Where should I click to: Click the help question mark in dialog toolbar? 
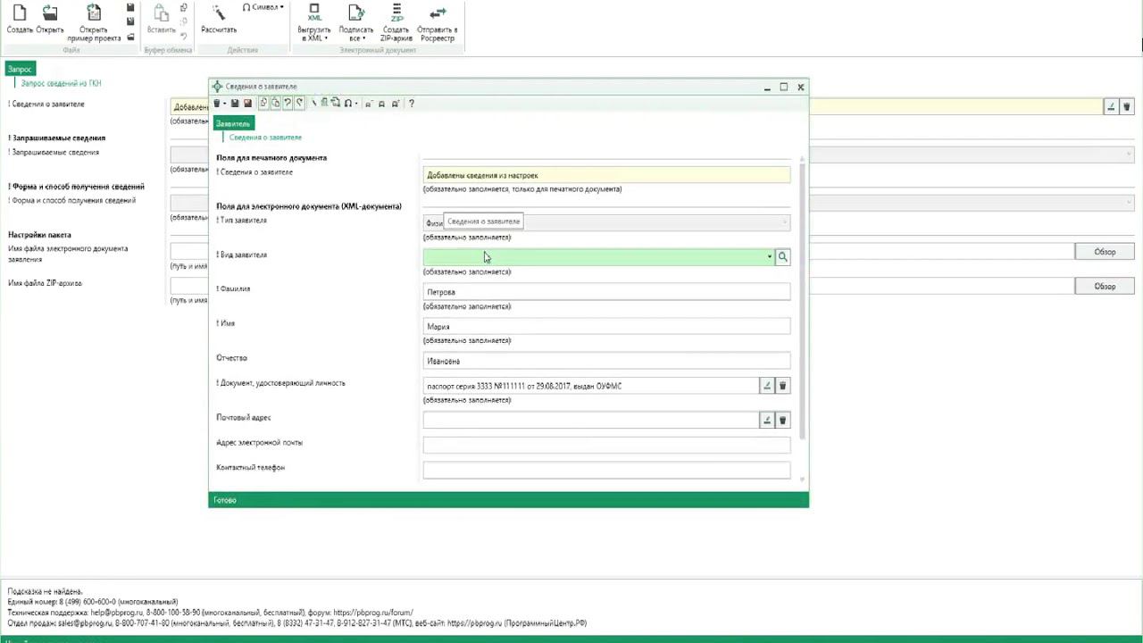pyautogui.click(x=411, y=104)
